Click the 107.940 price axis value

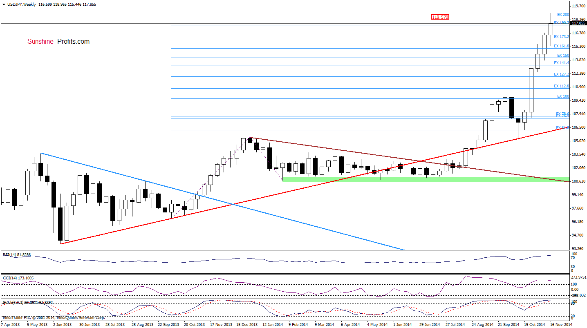pos(579,114)
